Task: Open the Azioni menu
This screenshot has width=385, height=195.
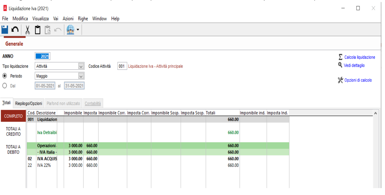Action: 68,19
